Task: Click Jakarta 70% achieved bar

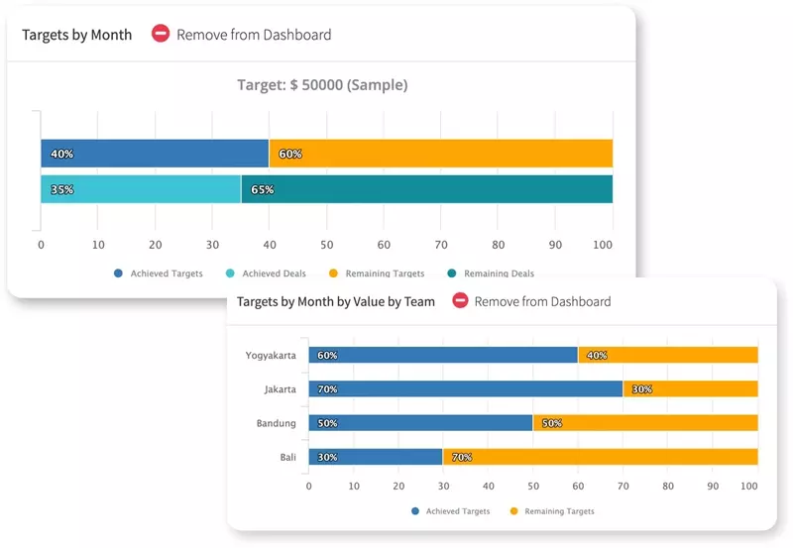Action: pos(466,388)
